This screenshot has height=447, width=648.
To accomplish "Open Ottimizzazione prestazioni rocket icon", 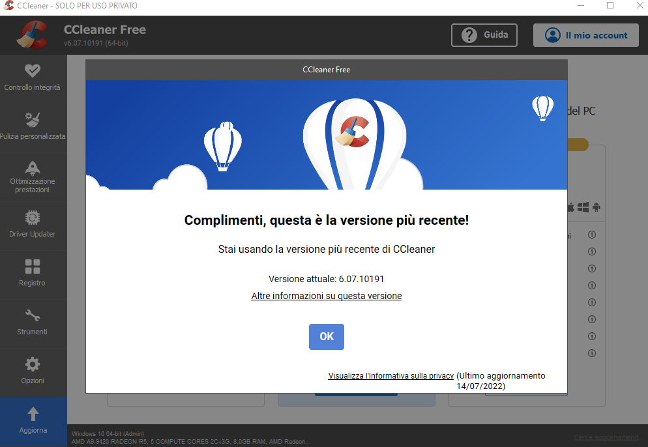I will [x=32, y=168].
